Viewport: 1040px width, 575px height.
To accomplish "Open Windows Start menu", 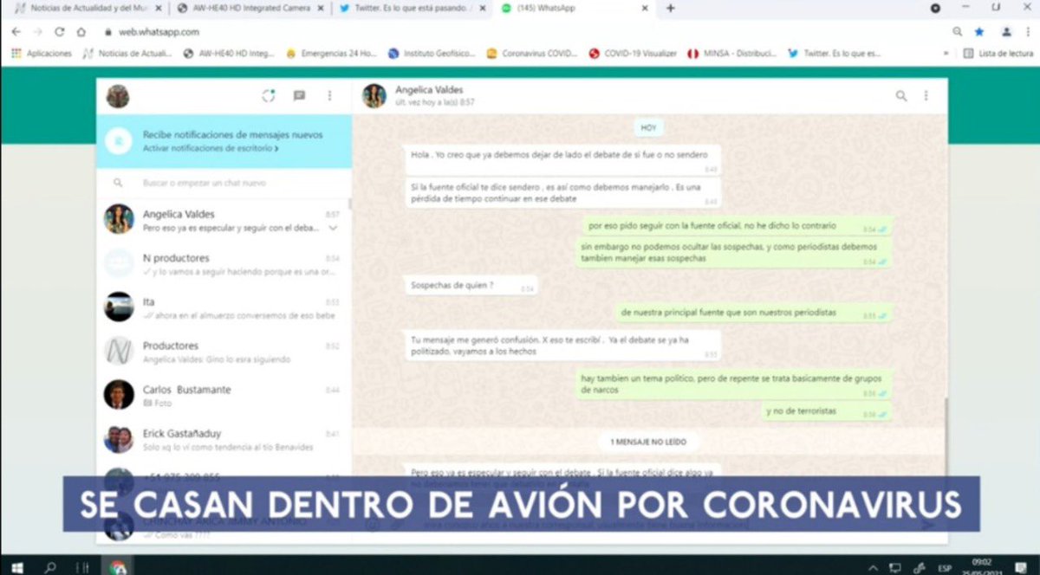I will pyautogui.click(x=16, y=567).
